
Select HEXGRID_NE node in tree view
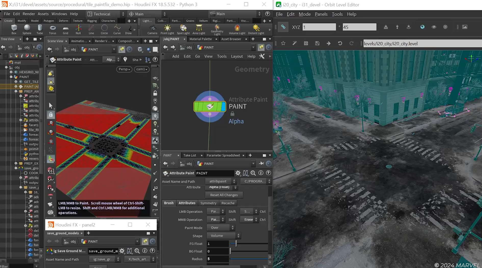pyautogui.click(x=29, y=72)
